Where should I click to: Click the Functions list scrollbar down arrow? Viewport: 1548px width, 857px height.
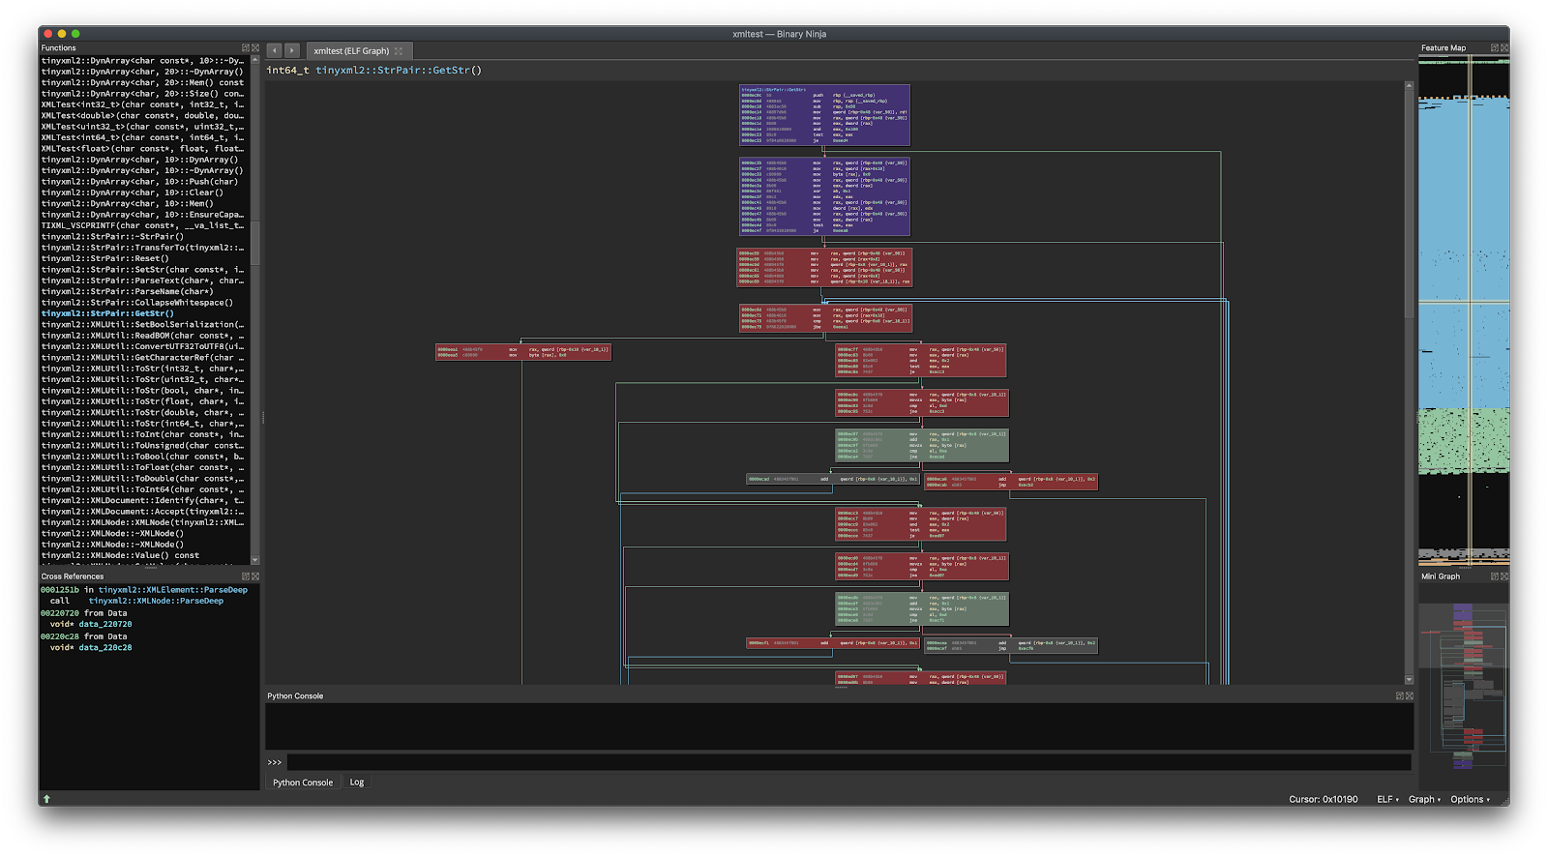click(x=255, y=560)
